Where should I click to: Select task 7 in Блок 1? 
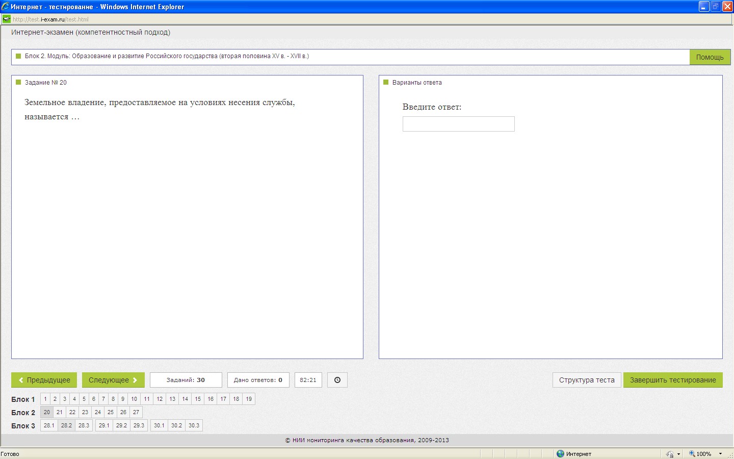(x=103, y=399)
